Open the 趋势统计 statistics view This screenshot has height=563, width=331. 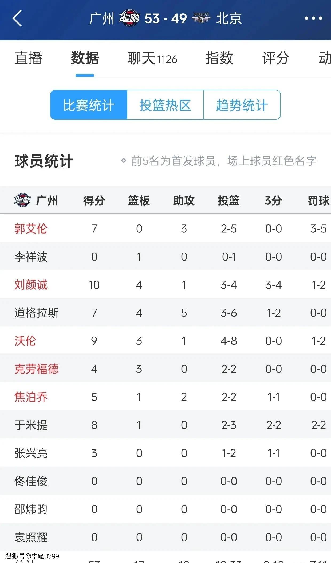tap(242, 105)
